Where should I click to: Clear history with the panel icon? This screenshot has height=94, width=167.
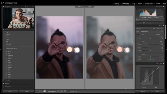[x=33, y=84]
